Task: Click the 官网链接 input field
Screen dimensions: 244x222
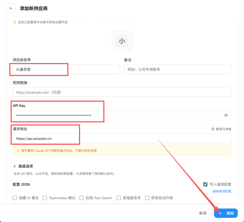Action: click(122, 92)
